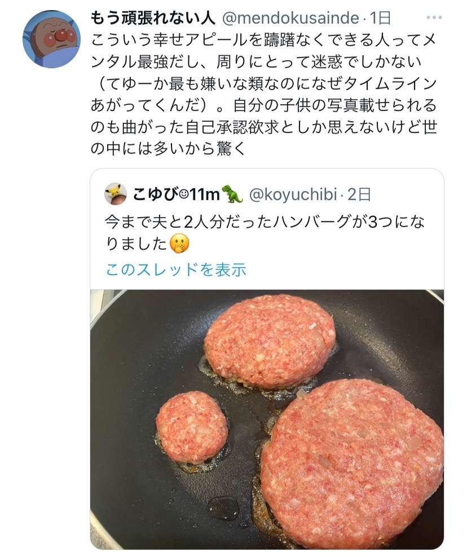The image size is (467, 557).
Task: Click the last line ending with 多いから驚く
Action: click(169, 151)
